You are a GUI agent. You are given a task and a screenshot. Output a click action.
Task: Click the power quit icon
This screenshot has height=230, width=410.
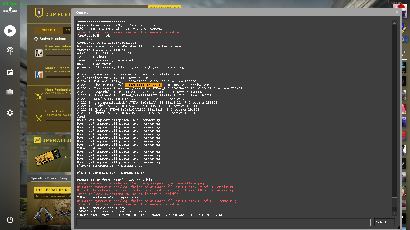pos(10,220)
